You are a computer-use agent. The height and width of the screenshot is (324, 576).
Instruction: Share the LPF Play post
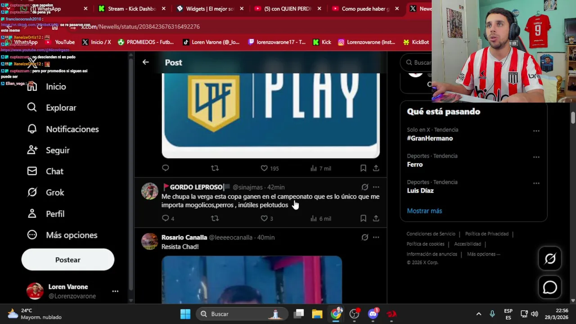(x=376, y=168)
